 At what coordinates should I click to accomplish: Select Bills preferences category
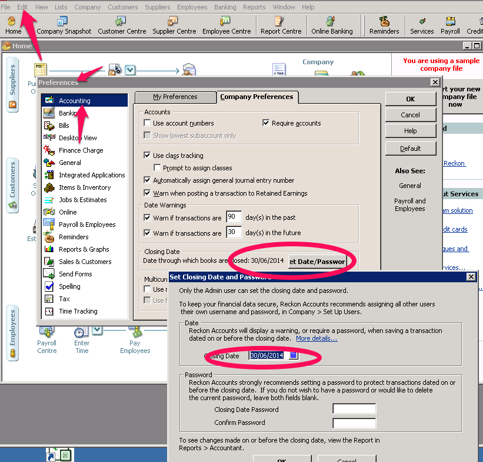point(85,126)
